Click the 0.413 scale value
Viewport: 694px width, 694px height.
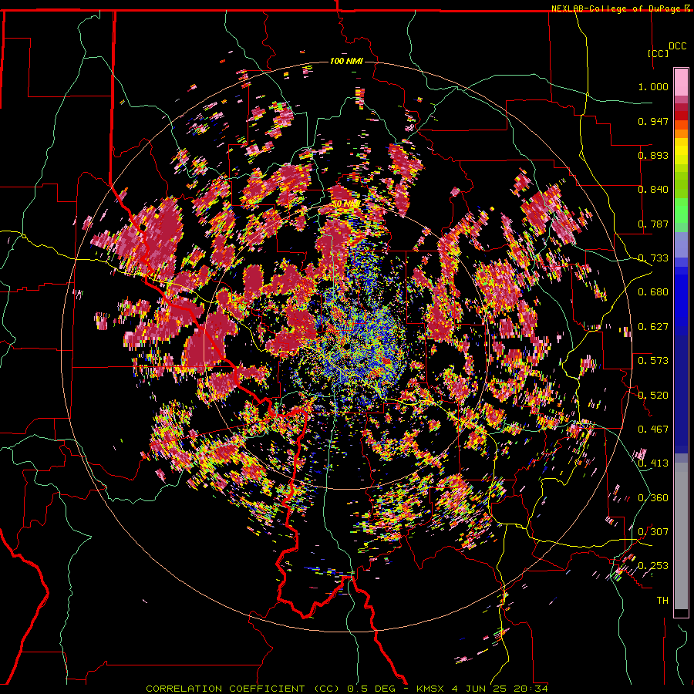pos(653,463)
